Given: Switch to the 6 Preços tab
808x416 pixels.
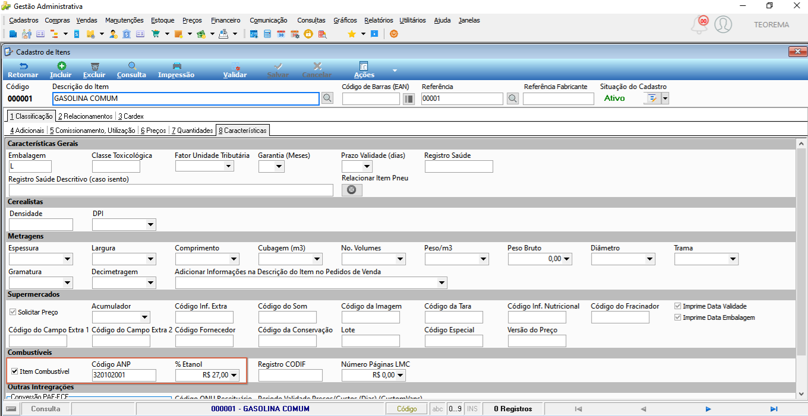Looking at the screenshot, I should [x=153, y=130].
